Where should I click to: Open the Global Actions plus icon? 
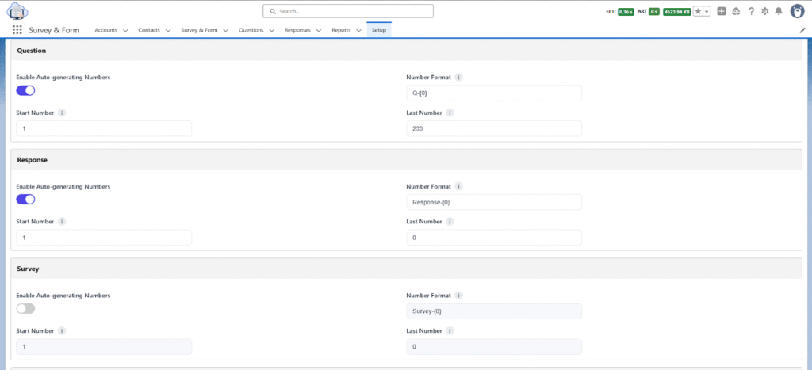tap(722, 11)
